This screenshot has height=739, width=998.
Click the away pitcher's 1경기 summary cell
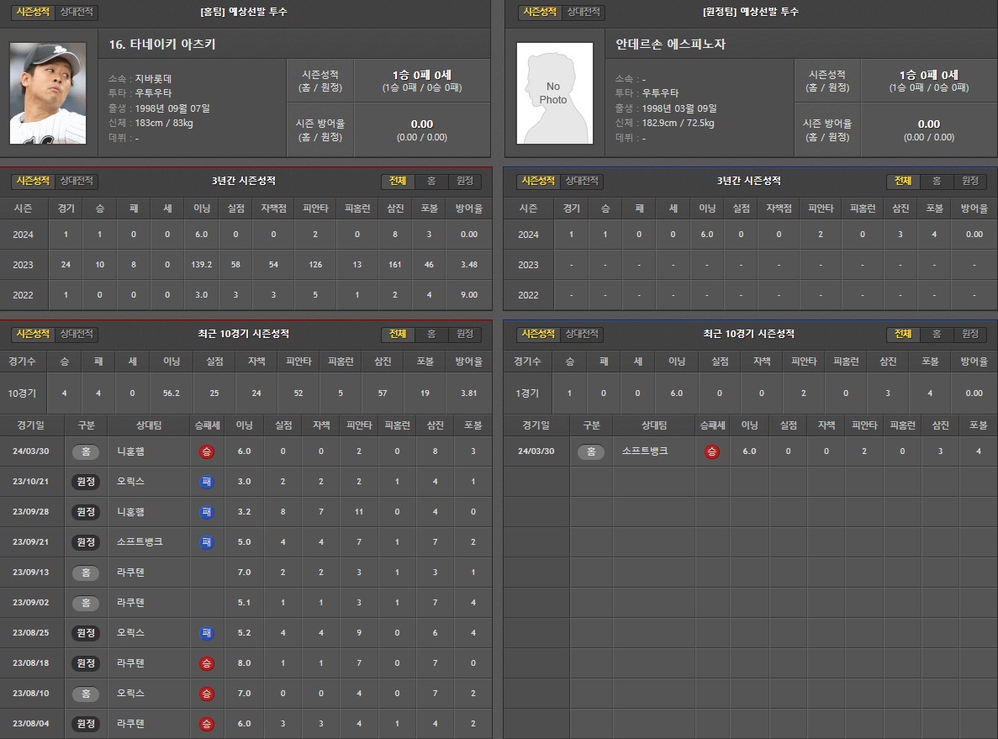click(527, 393)
